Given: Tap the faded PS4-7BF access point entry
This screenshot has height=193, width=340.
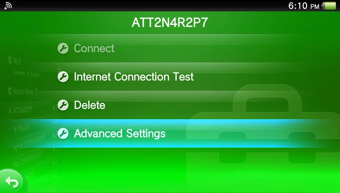Looking at the screenshot, I should [x=27, y=160].
